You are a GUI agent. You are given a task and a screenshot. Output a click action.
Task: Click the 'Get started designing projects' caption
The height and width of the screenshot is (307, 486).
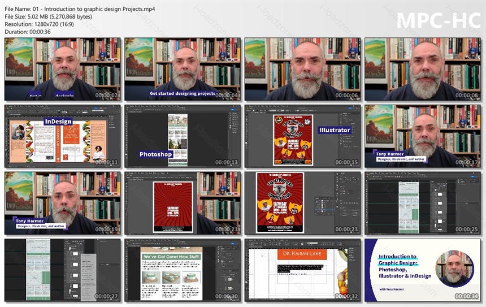(x=182, y=93)
